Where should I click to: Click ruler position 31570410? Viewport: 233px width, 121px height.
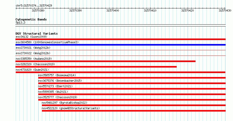click(150, 10)
